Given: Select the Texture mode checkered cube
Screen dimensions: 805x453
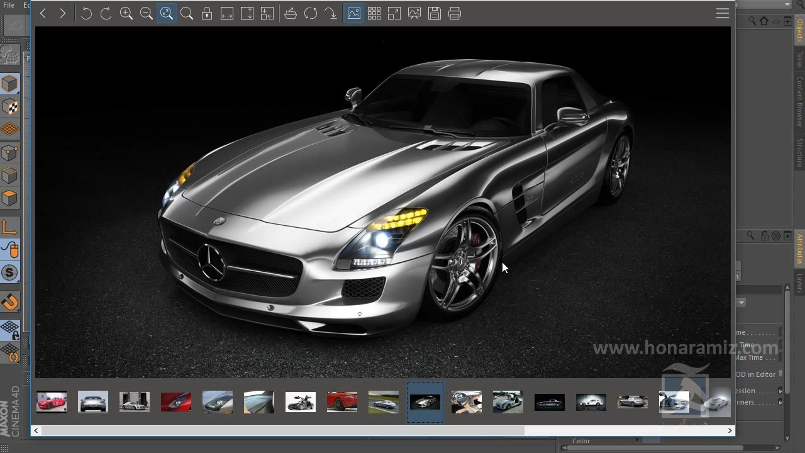Looking at the screenshot, I should [x=9, y=107].
